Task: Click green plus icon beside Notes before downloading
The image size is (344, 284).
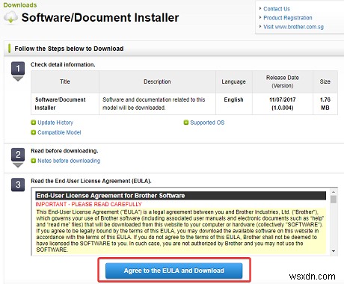Action: coord(34,161)
